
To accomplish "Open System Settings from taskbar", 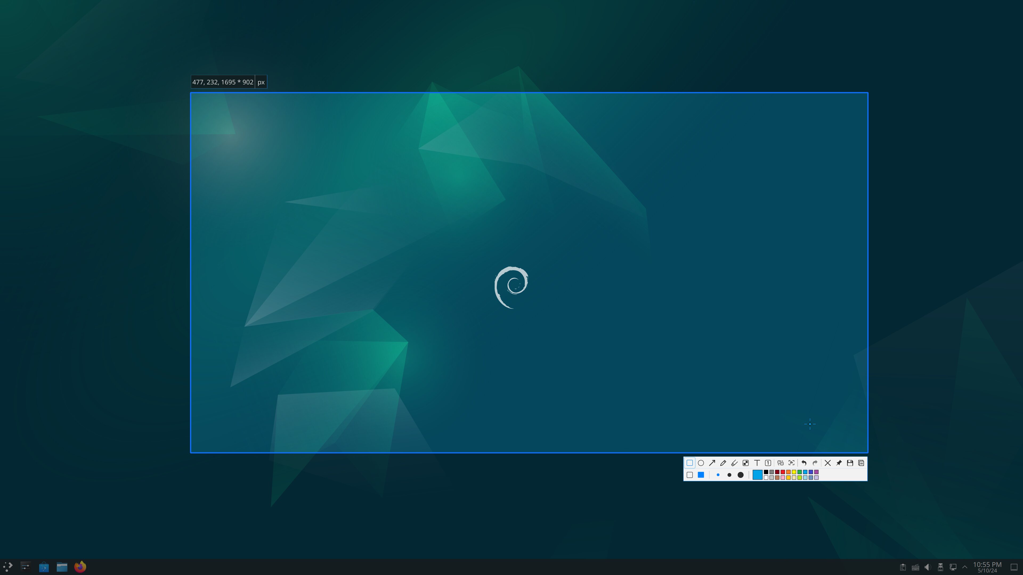I will tap(26, 567).
